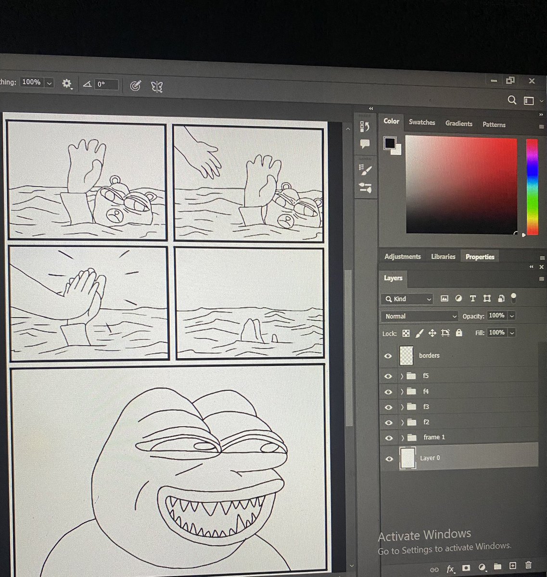
Task: Hide Layer 0 visibility eye
Action: pos(389,459)
